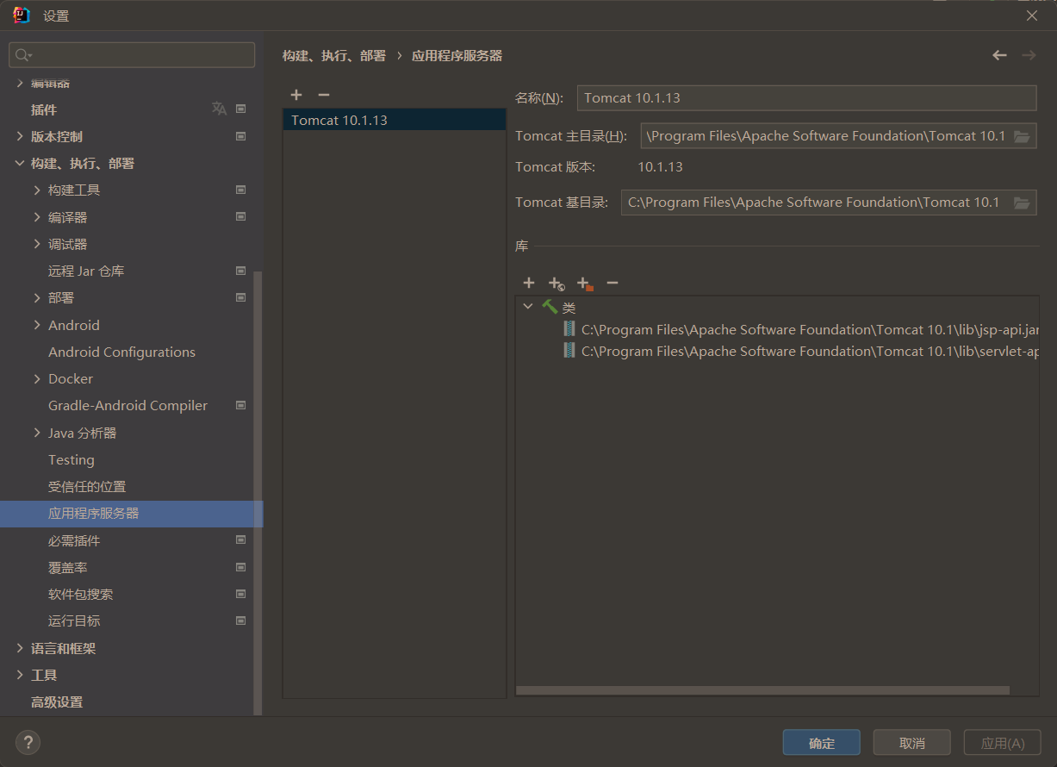Open the Testing settings page
The height and width of the screenshot is (767, 1057).
click(x=72, y=460)
